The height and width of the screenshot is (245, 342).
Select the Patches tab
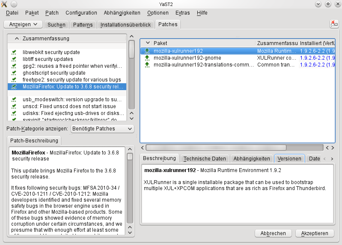[168, 24]
